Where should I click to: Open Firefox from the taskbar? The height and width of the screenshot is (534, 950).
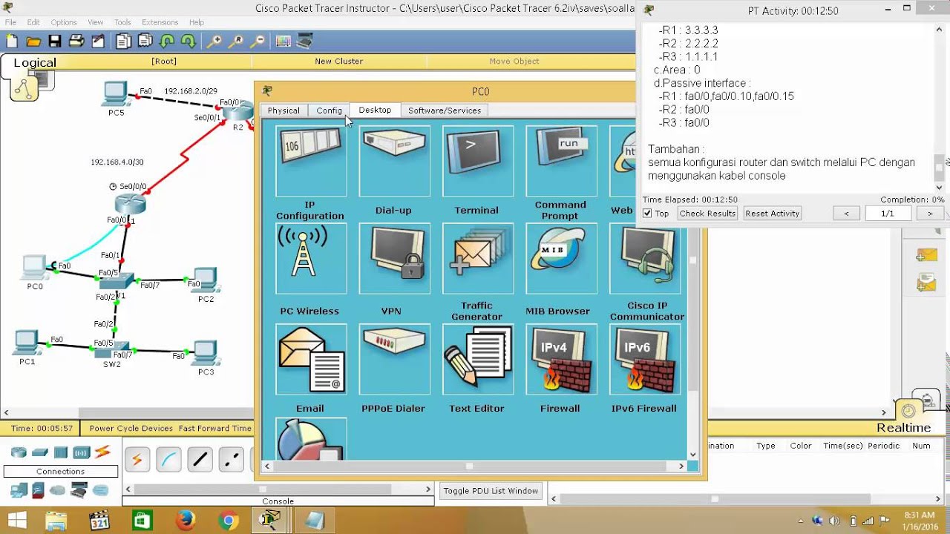186,521
